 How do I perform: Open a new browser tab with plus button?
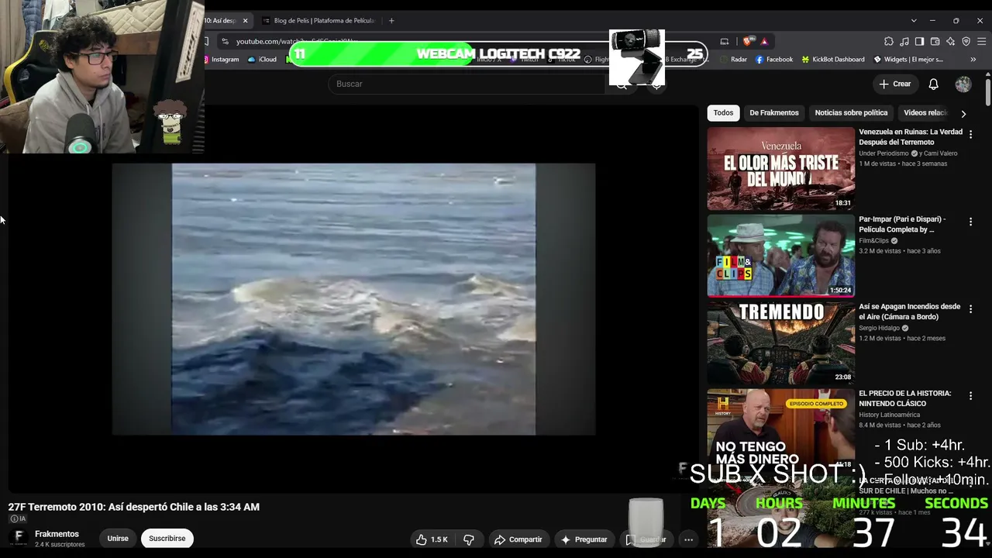click(391, 20)
